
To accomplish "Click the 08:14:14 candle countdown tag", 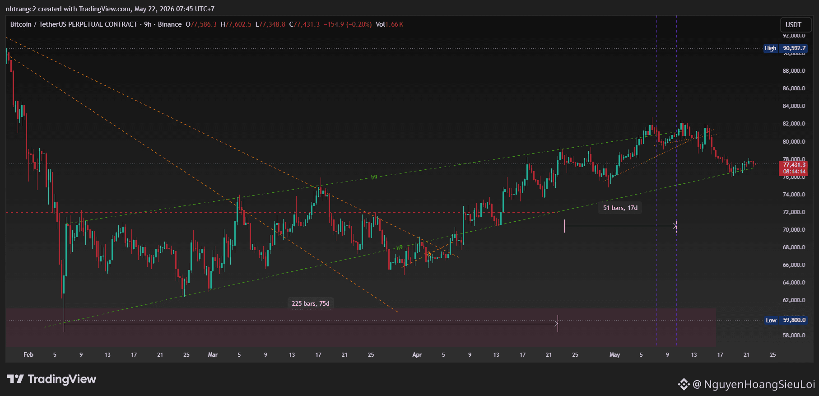I will (794, 172).
